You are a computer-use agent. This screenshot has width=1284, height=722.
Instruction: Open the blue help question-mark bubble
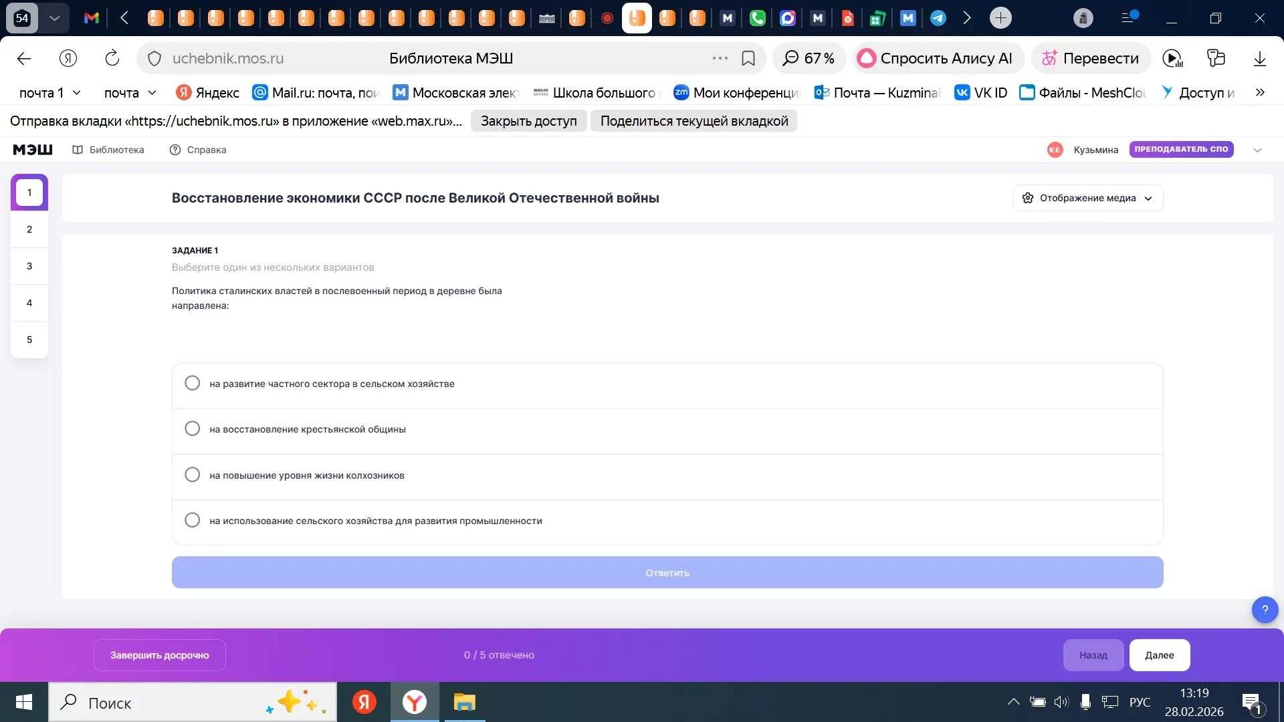click(x=1265, y=609)
